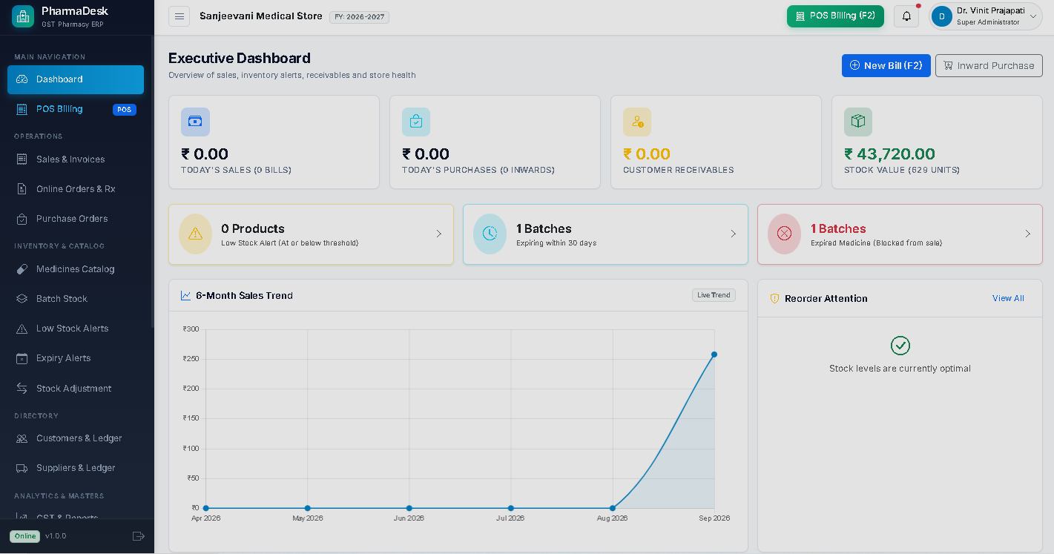Click the Stock Value box icon
The image size is (1054, 554).
pos(858,122)
